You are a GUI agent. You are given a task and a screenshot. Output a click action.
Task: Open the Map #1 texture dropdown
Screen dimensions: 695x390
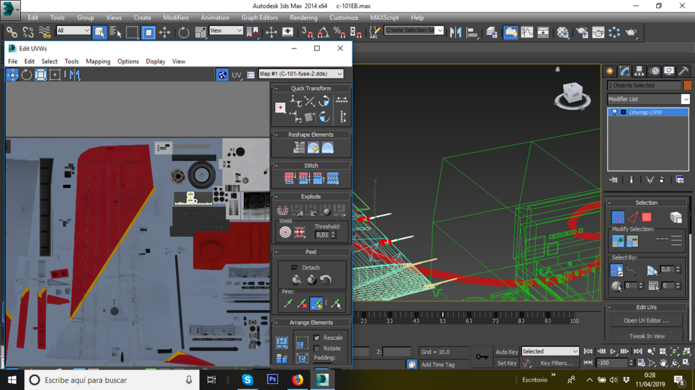click(300, 74)
